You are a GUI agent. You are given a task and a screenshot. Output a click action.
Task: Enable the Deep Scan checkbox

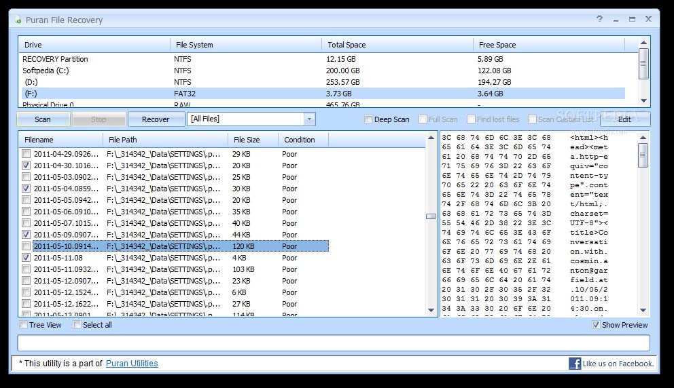click(x=369, y=119)
